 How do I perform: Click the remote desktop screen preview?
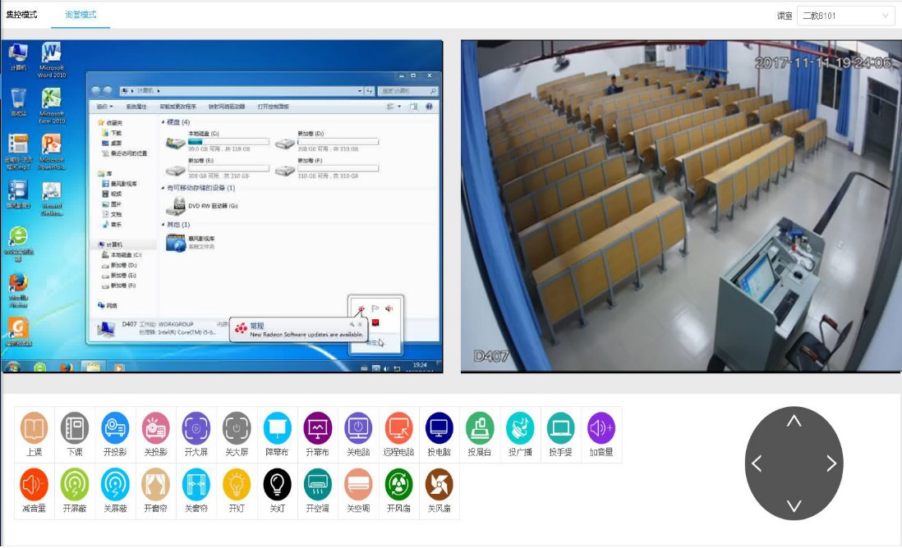(x=222, y=207)
